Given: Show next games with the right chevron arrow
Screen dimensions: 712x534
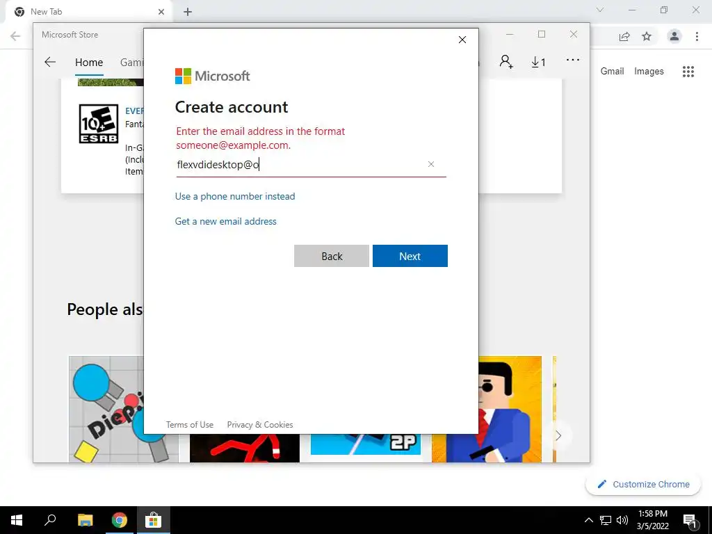Looking at the screenshot, I should [558, 435].
